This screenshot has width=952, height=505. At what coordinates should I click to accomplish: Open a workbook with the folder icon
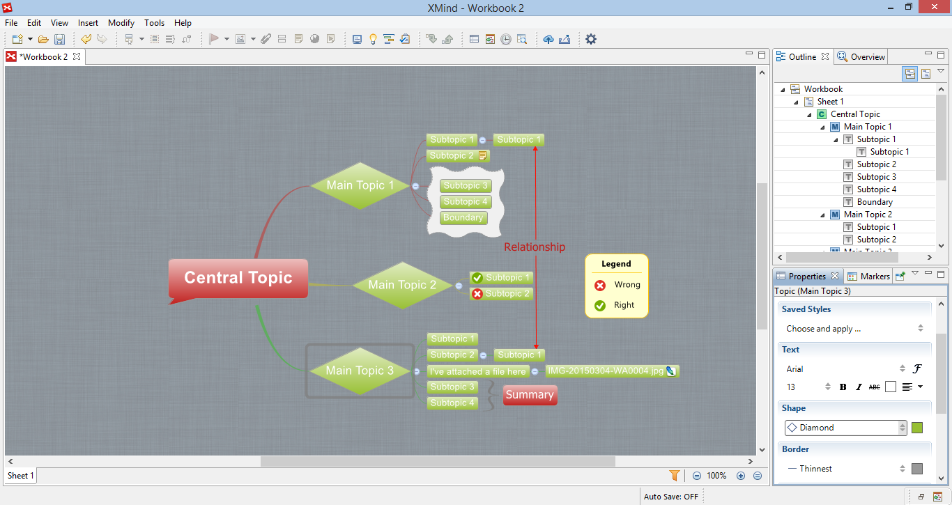(43, 40)
